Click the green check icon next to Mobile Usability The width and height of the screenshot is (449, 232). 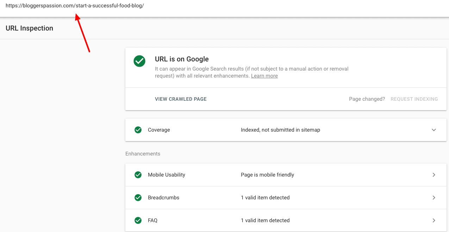(x=138, y=175)
